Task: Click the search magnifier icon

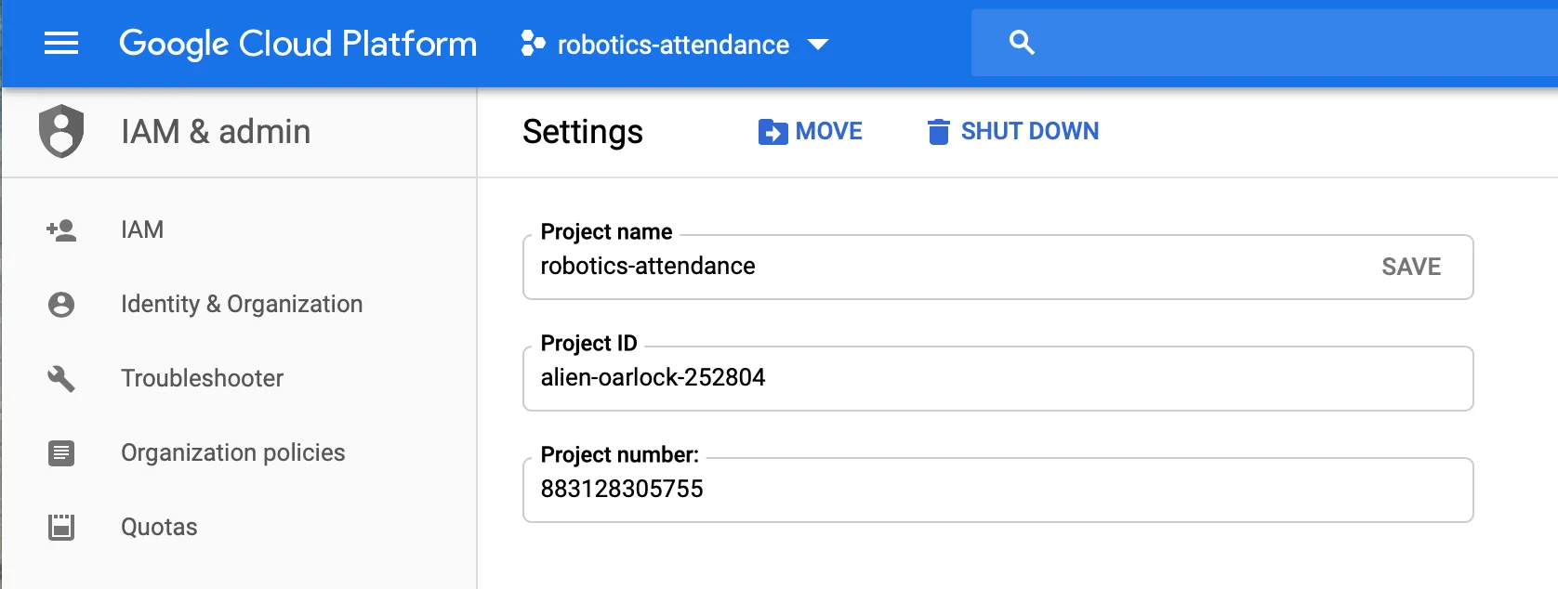Action: pos(1022,43)
